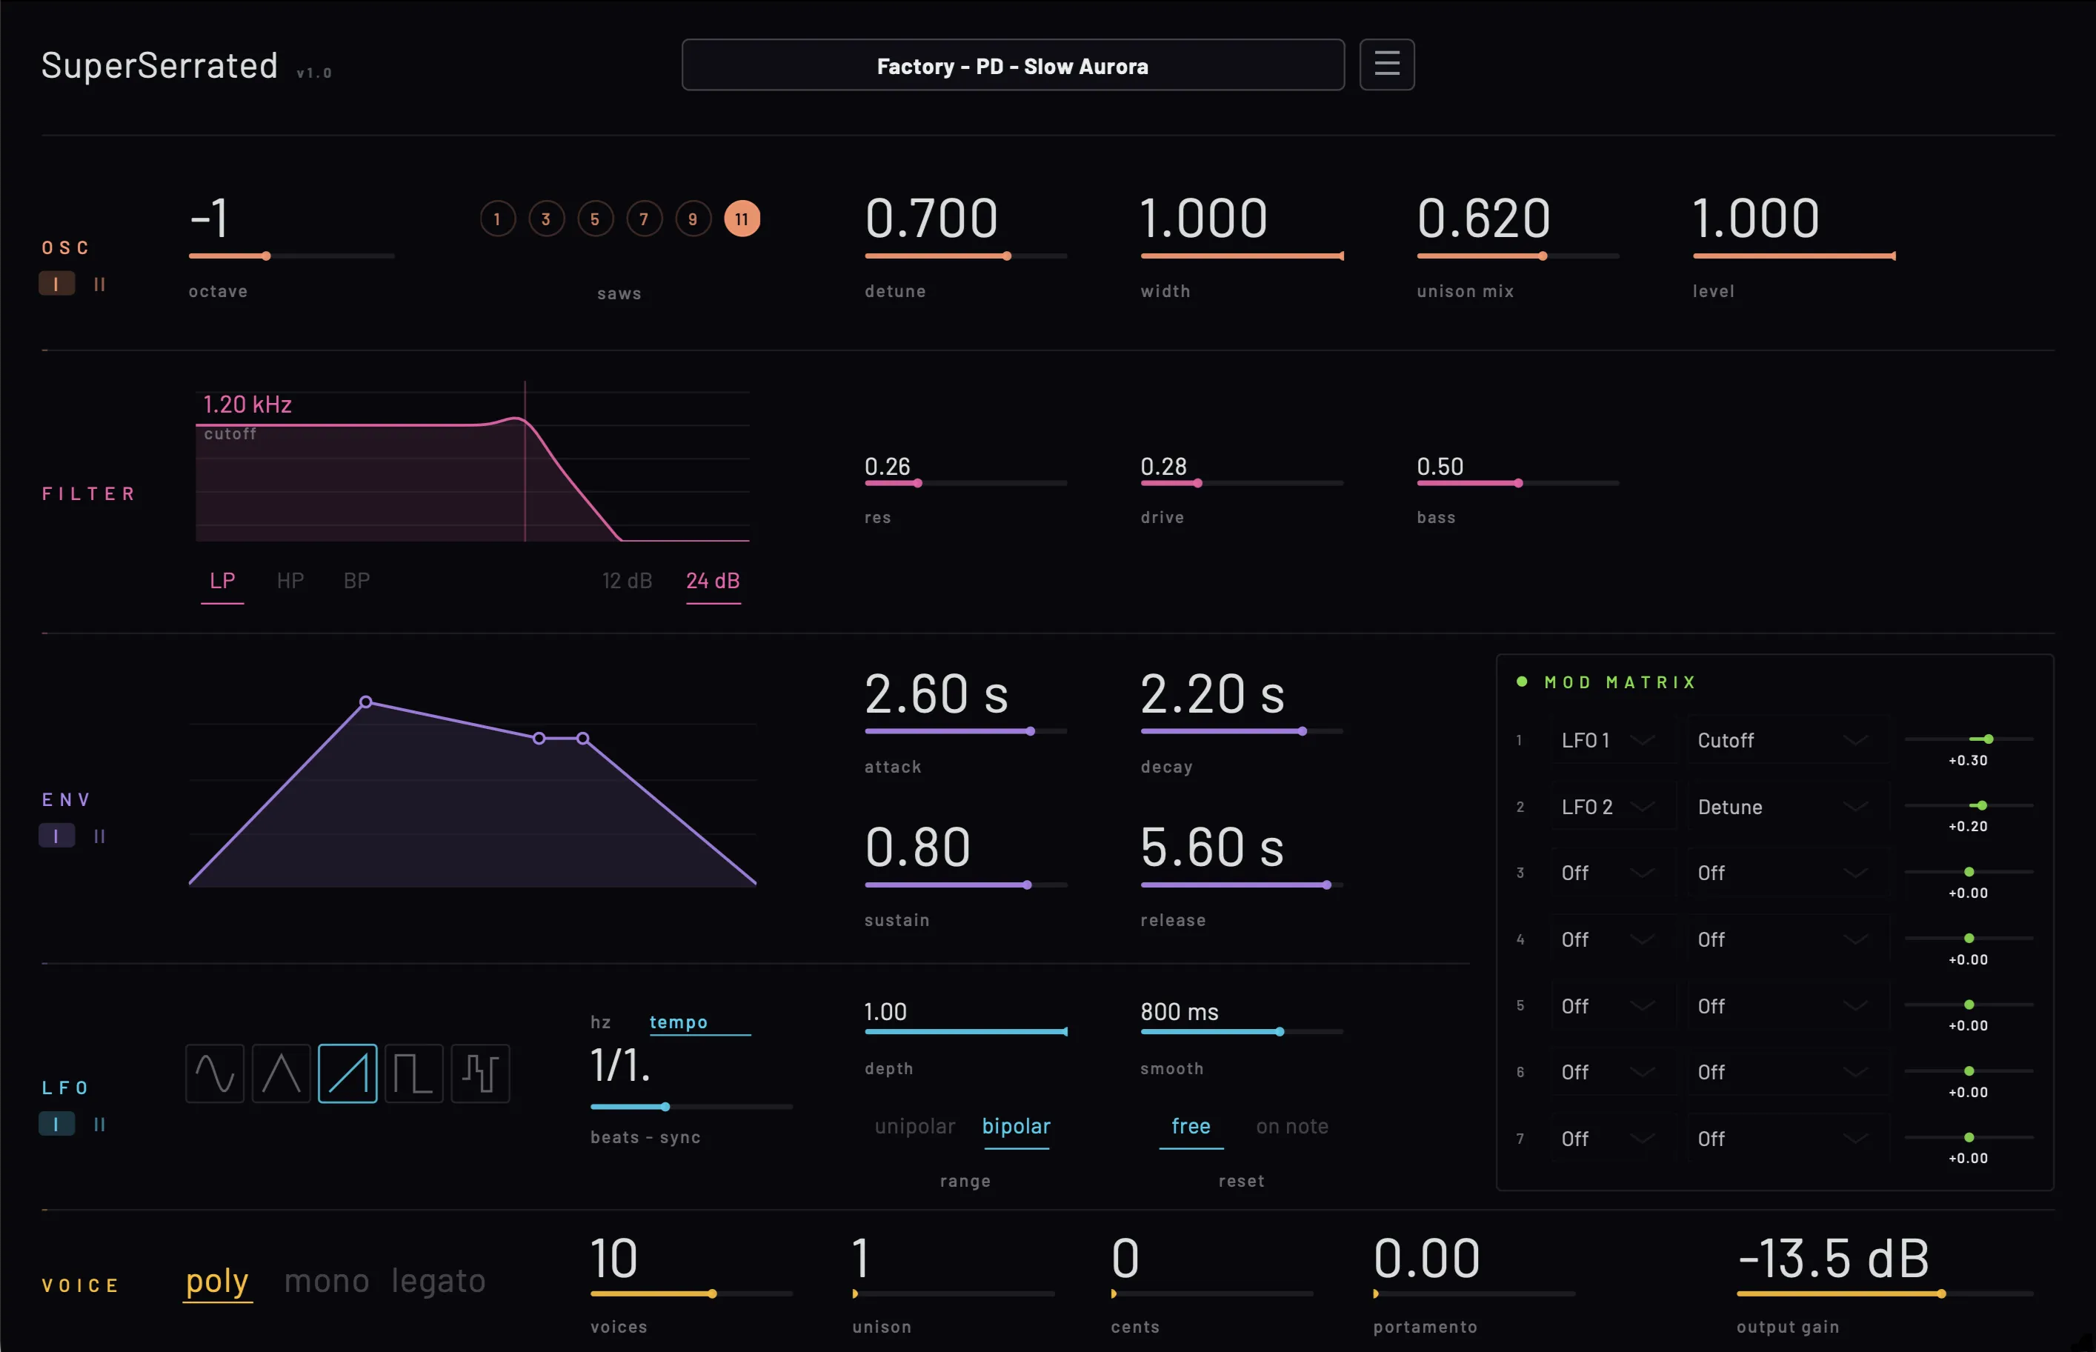The image size is (2096, 1352).
Task: Click the filter res slider
Action: click(x=966, y=483)
